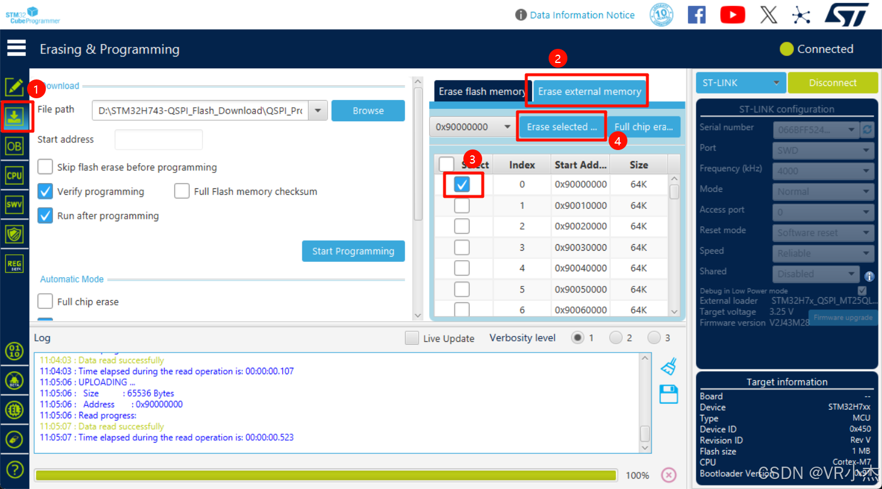Open the File path dropdown arrow
The image size is (882, 489).
click(x=318, y=110)
